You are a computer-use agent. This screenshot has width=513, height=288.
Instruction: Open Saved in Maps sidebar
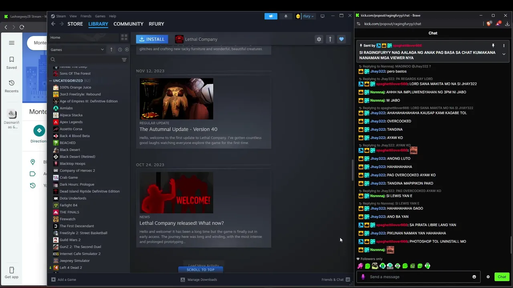[x=12, y=63]
